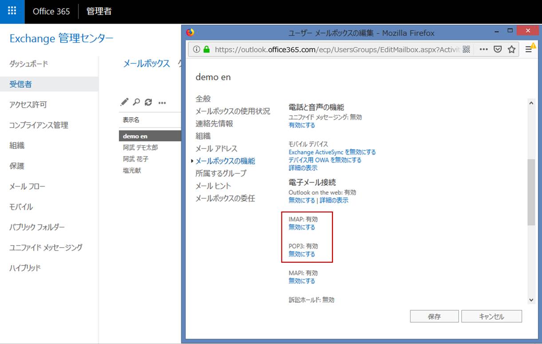Click the 保存 button

pyautogui.click(x=434, y=316)
